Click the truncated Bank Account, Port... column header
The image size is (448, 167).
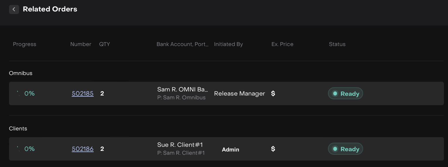[x=182, y=44]
